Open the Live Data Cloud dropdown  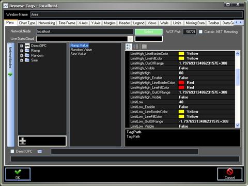(x=130, y=39)
